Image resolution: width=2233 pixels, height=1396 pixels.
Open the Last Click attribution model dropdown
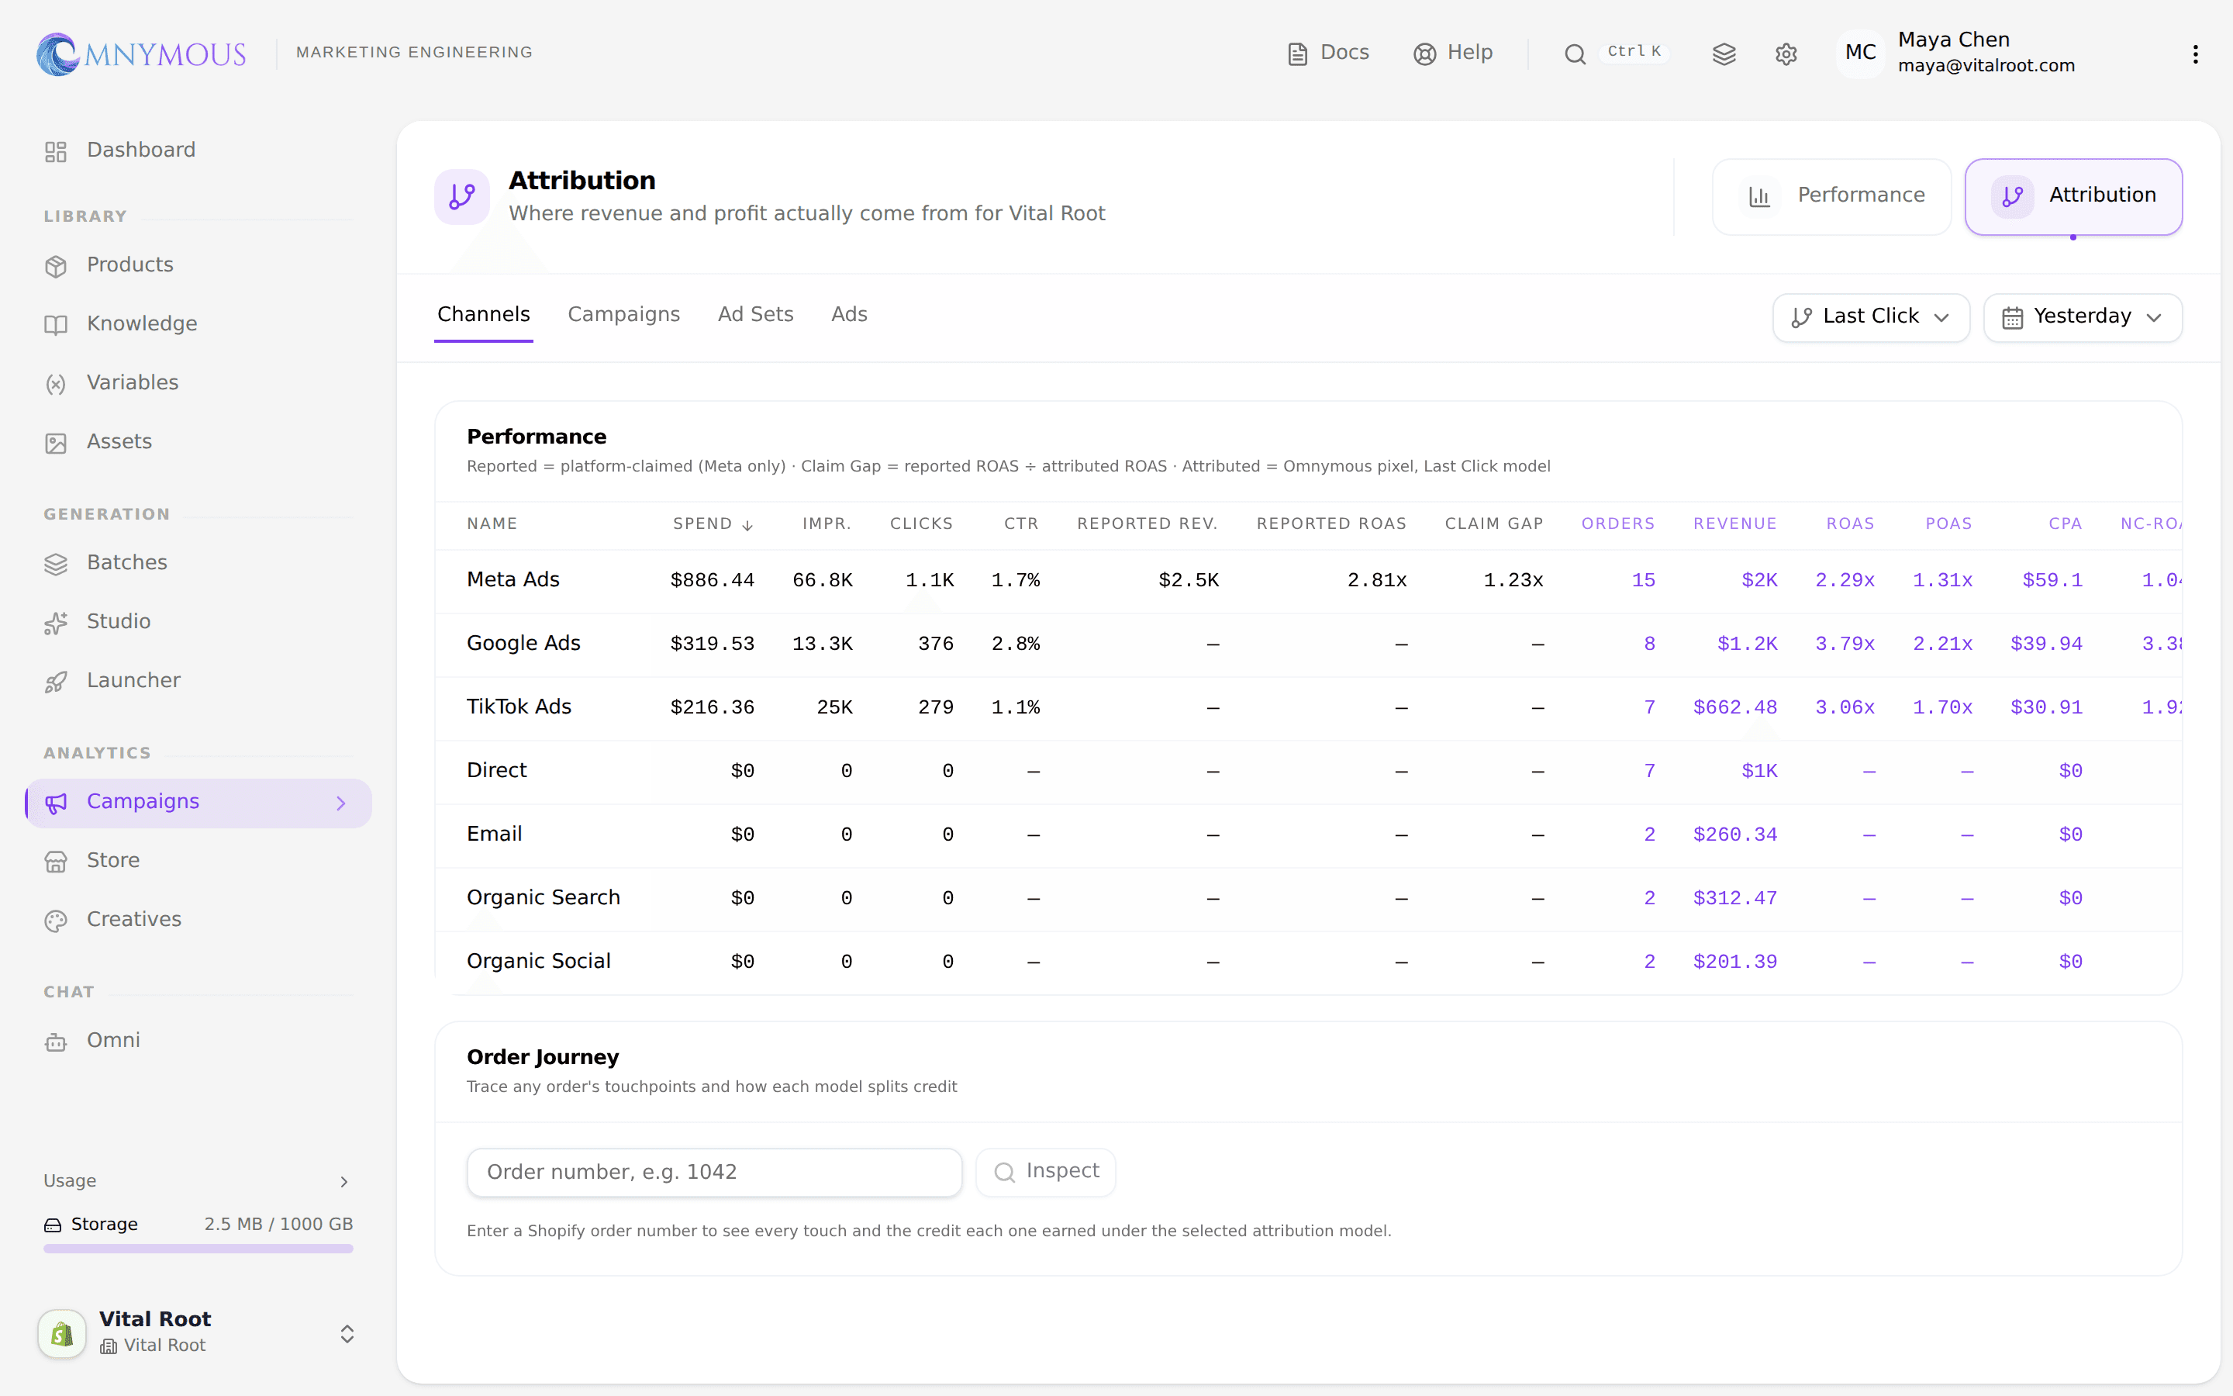1870,318
